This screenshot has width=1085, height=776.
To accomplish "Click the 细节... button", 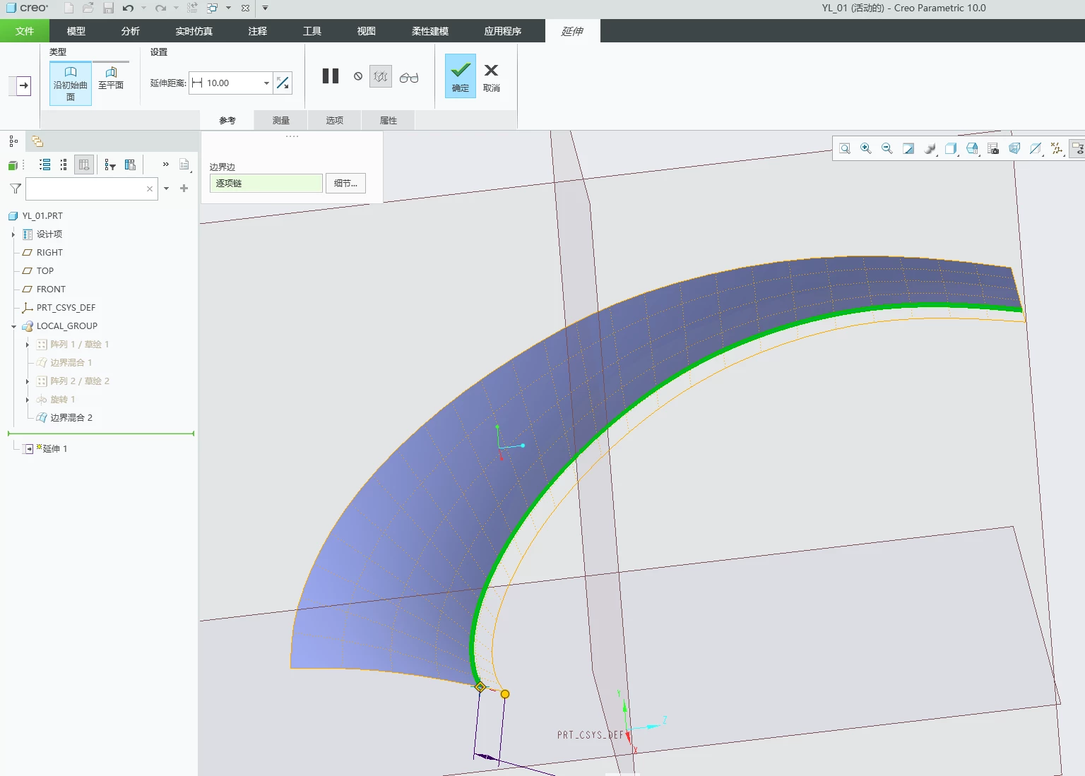I will tap(345, 183).
